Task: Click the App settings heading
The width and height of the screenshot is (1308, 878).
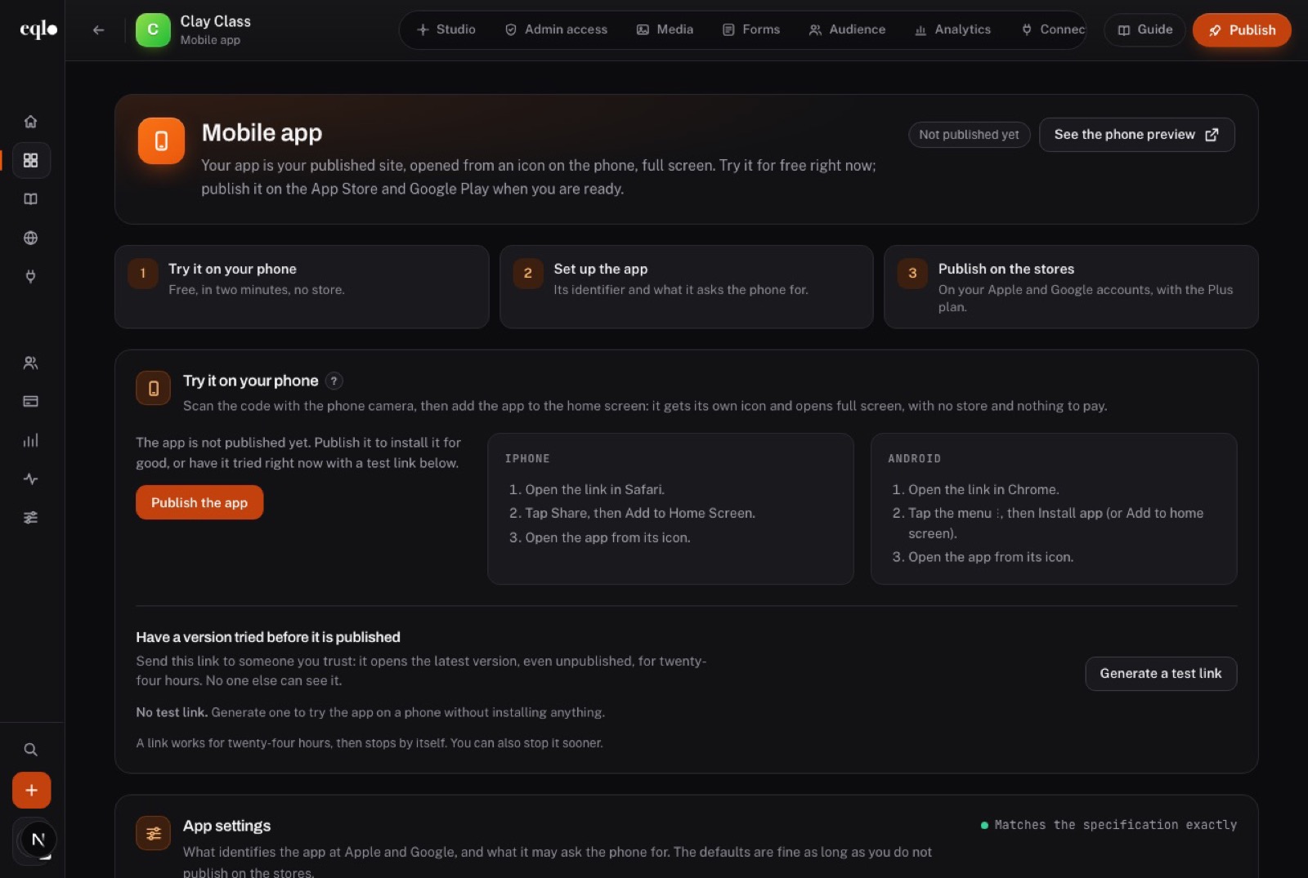Action: coord(226,826)
